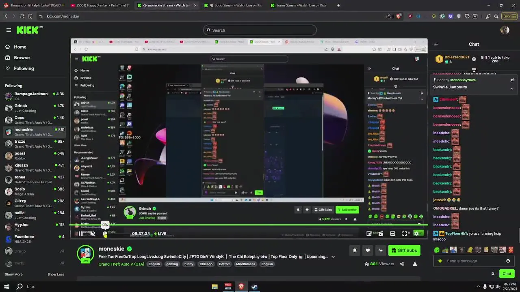Click the Send a message field

pyautogui.click(x=473, y=261)
